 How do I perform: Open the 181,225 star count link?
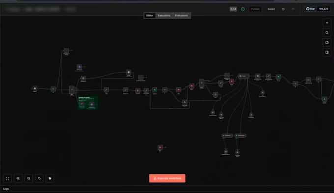323,9
